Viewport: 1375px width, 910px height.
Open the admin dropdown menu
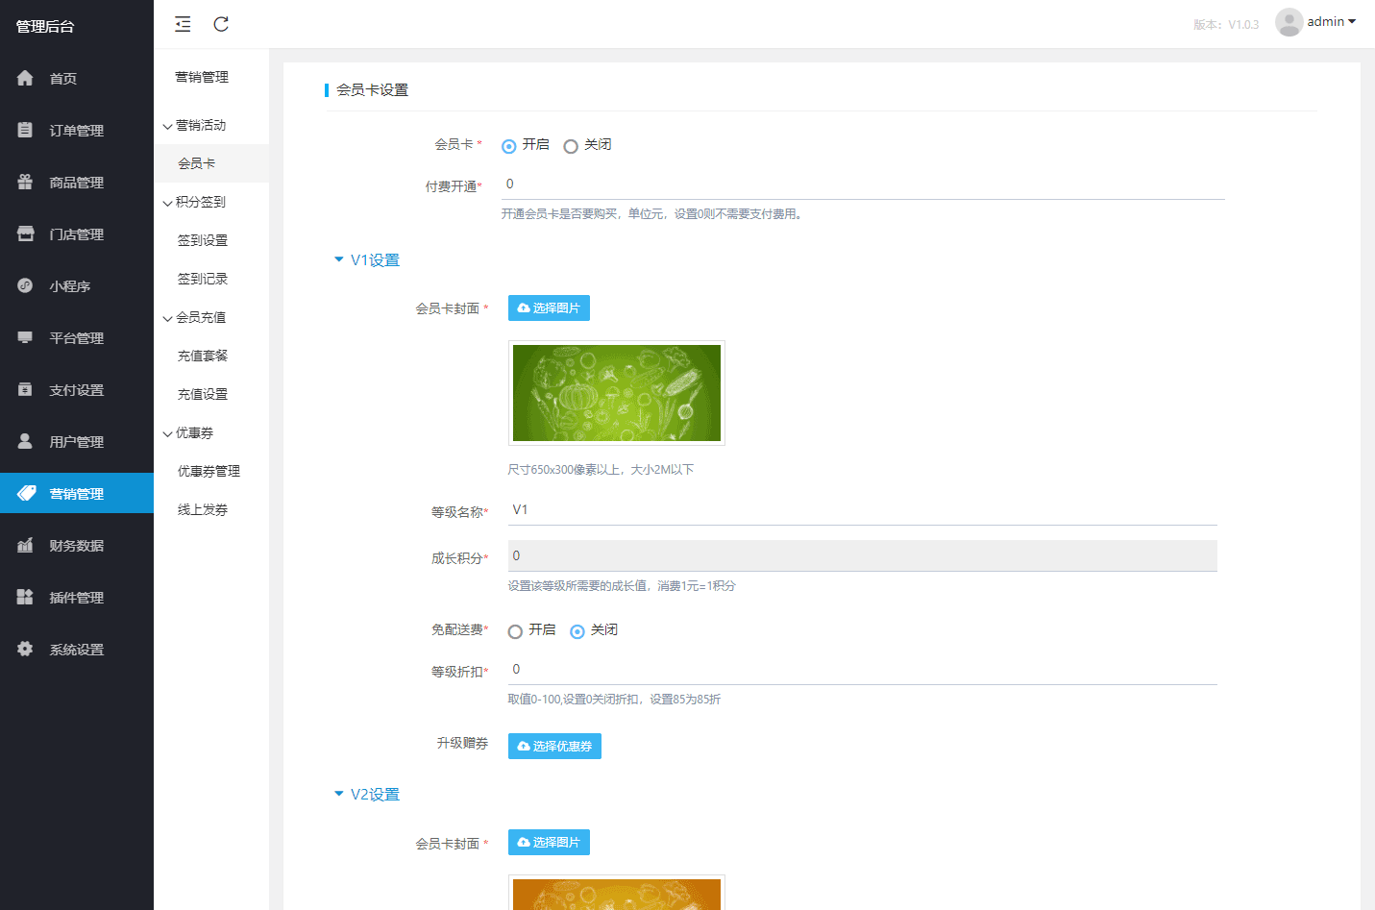point(1332,21)
